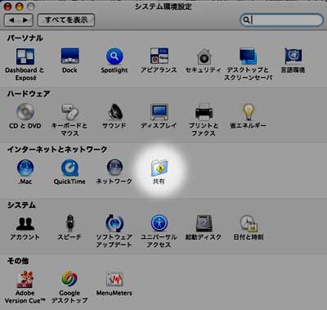
Task: Click the magnifier icon in search field
Action: point(246,20)
